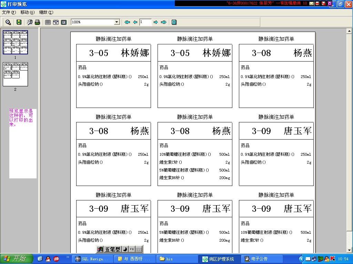Screen dimensions: 353x264
Task: Click the scrolling red notification message text
Action: tap(267, 3)
